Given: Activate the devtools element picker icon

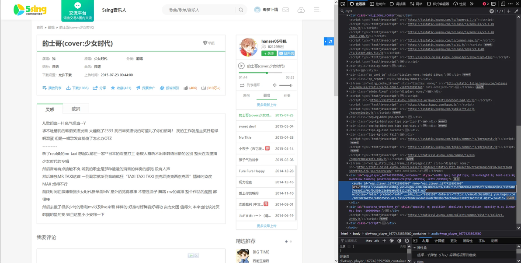Looking at the screenshot, I should (x=344, y=4).
